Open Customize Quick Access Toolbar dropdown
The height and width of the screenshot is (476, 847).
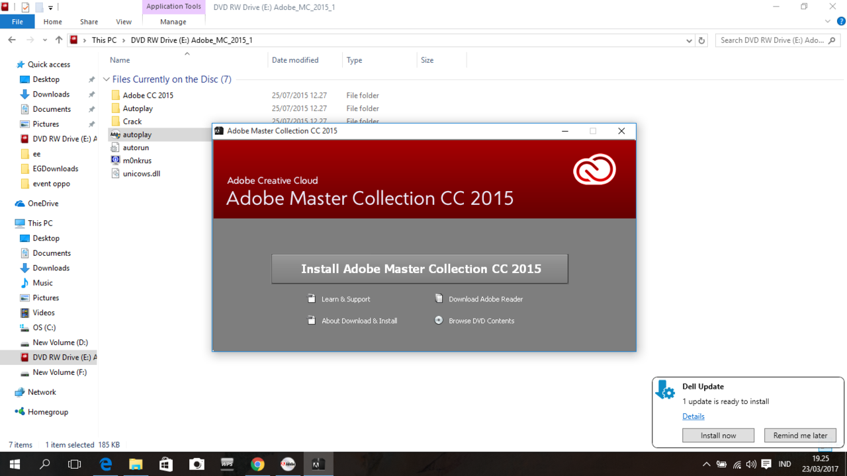point(51,8)
